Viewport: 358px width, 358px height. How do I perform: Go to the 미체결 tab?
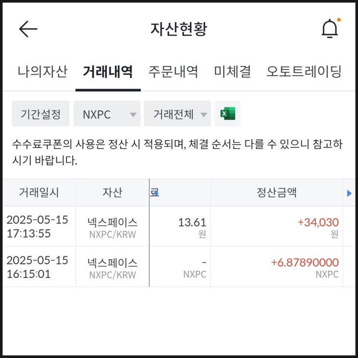click(232, 72)
